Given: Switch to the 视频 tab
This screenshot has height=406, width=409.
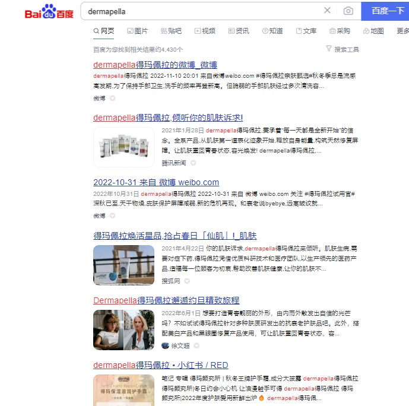Looking at the screenshot, I should pos(205,31).
